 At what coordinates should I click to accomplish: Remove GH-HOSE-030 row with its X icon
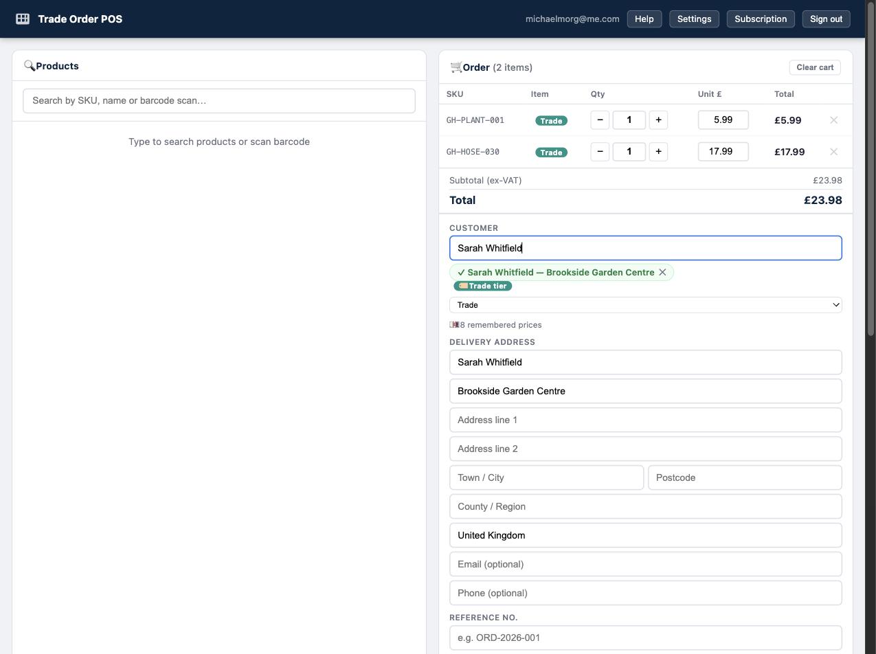[833, 152]
